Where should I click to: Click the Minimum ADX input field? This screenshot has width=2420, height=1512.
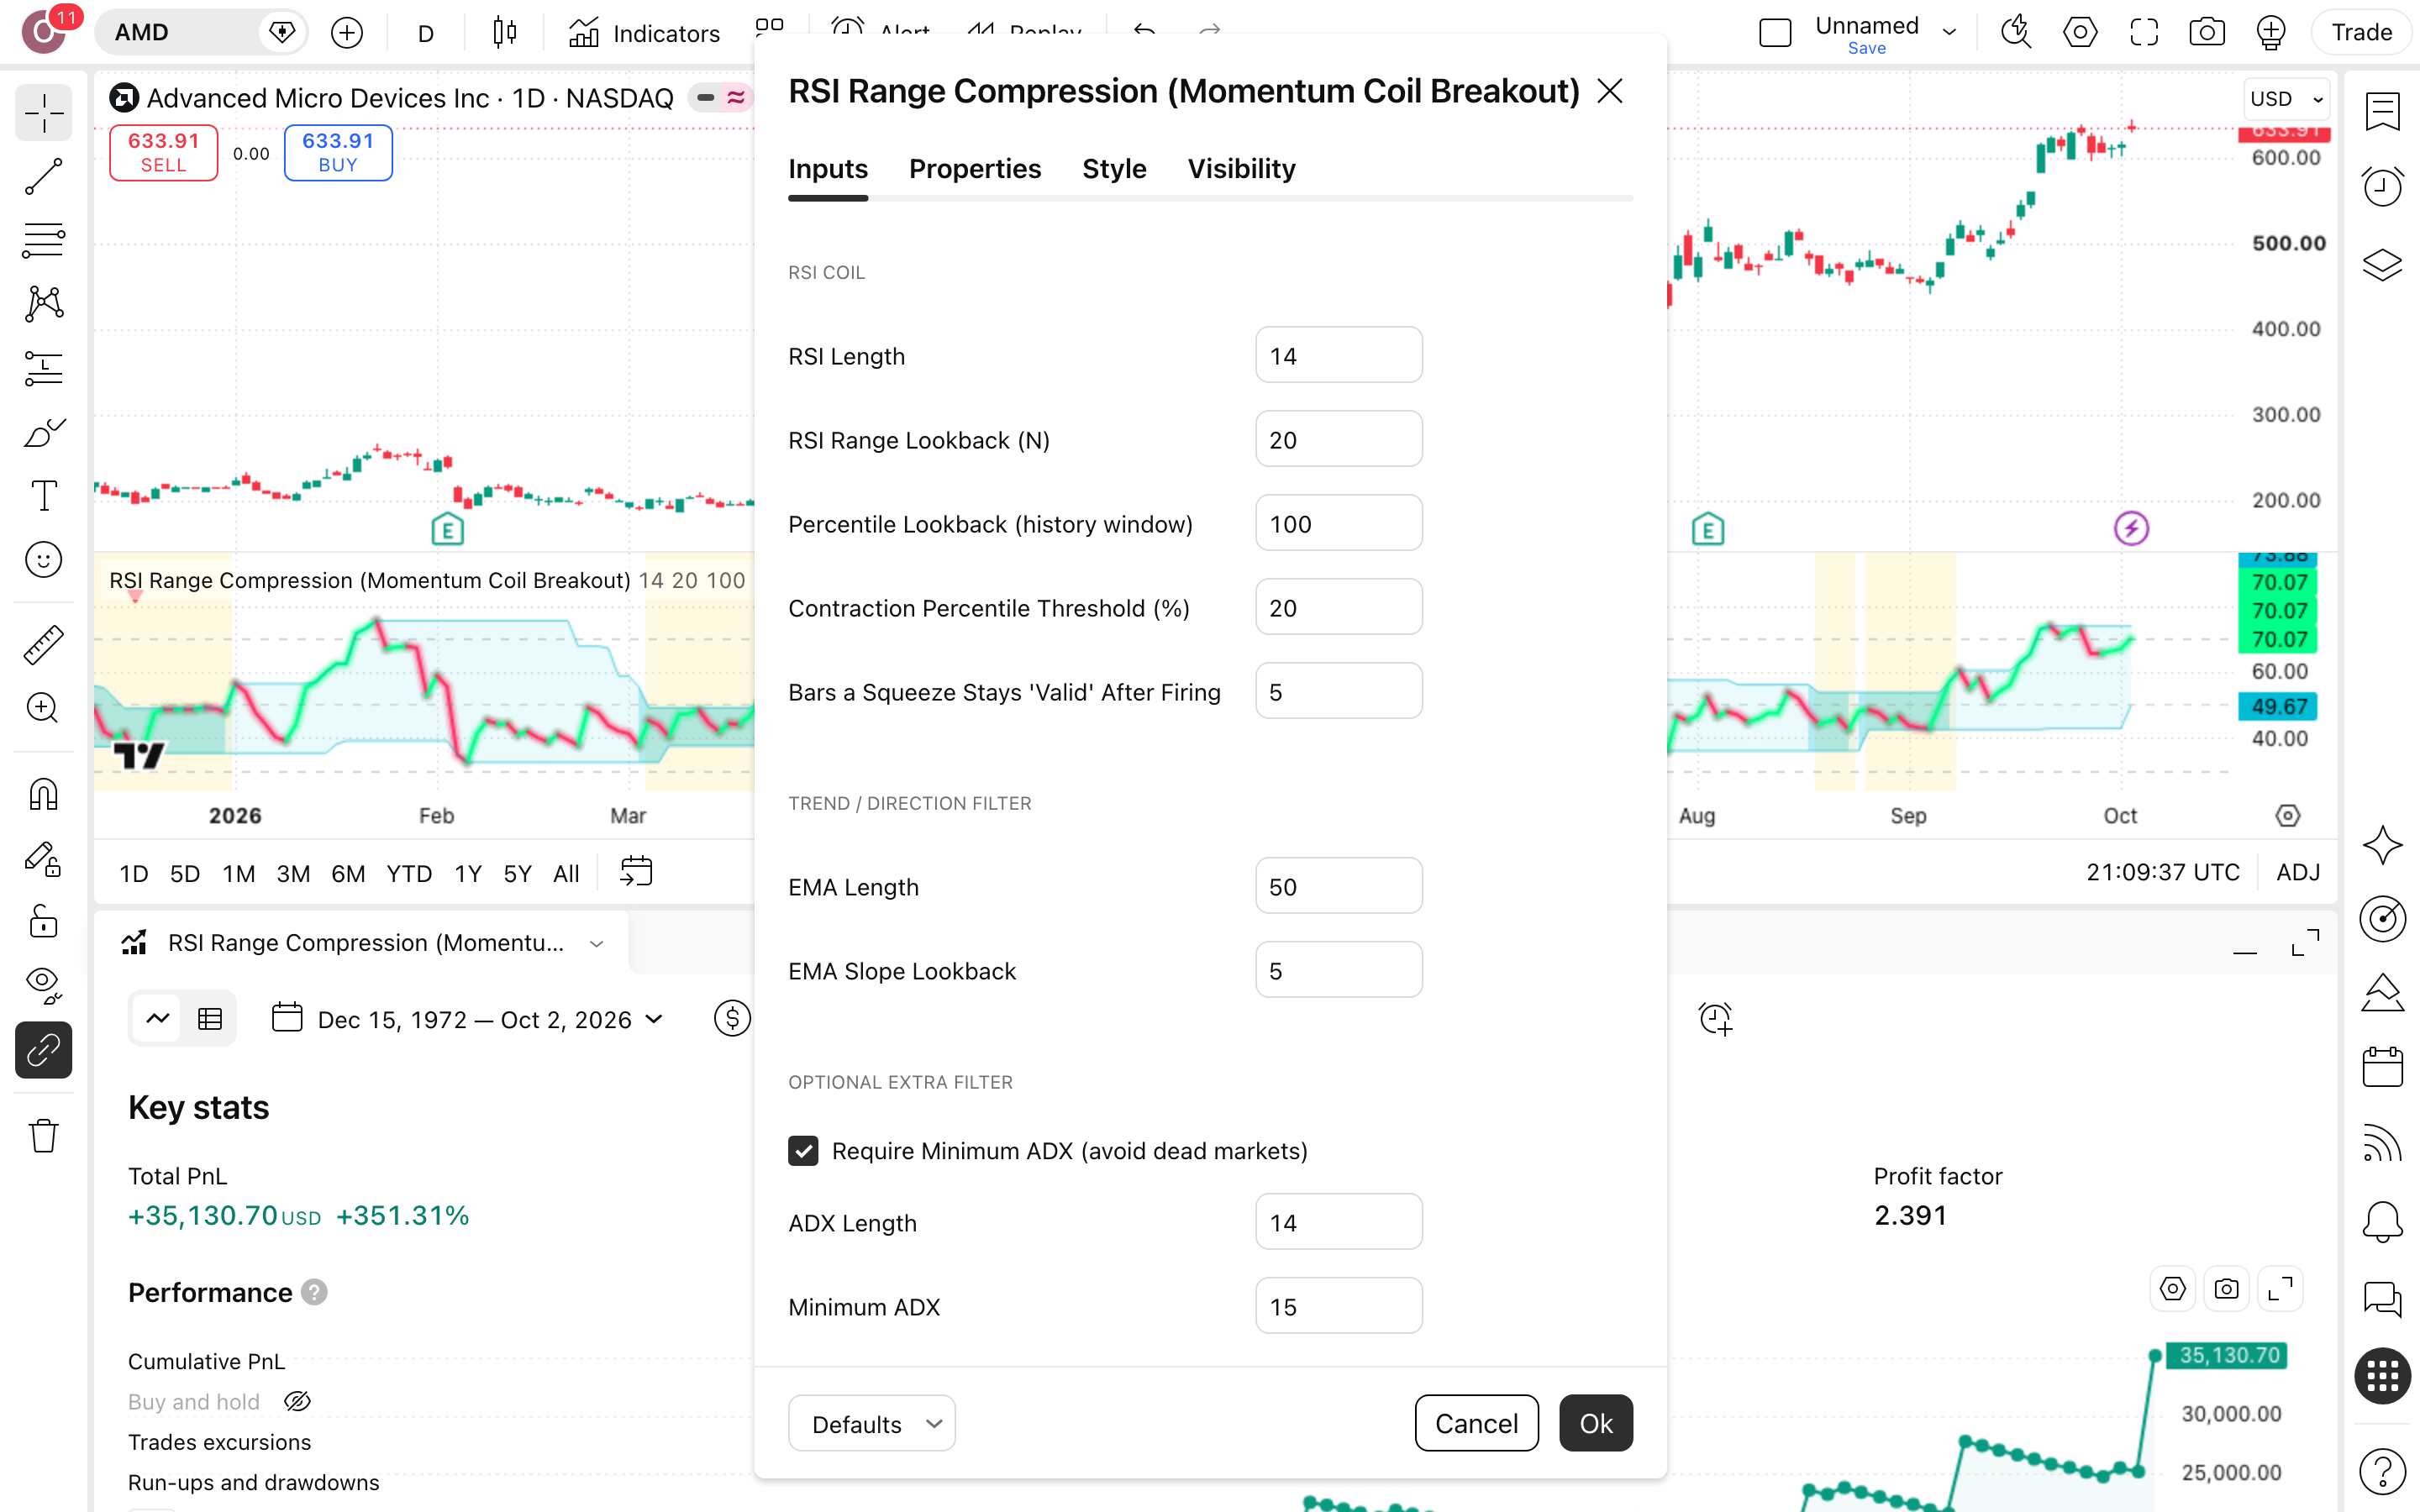1339,1306
